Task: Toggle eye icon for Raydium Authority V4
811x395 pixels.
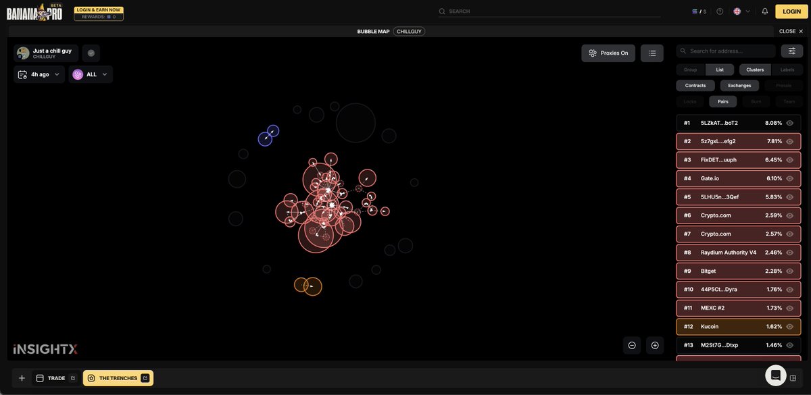Action: (789, 253)
